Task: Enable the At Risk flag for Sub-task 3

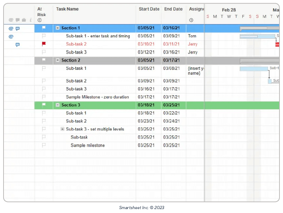Action: (43, 52)
